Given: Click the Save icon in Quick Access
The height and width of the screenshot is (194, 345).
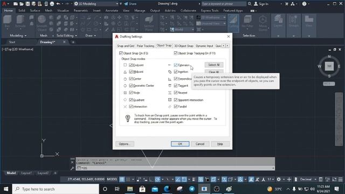Looking at the screenshot, I should [27, 4].
